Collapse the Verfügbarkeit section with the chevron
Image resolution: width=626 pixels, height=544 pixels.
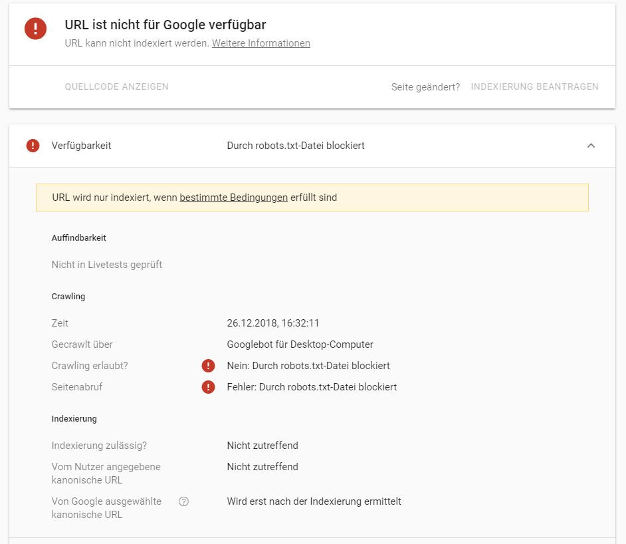(591, 146)
